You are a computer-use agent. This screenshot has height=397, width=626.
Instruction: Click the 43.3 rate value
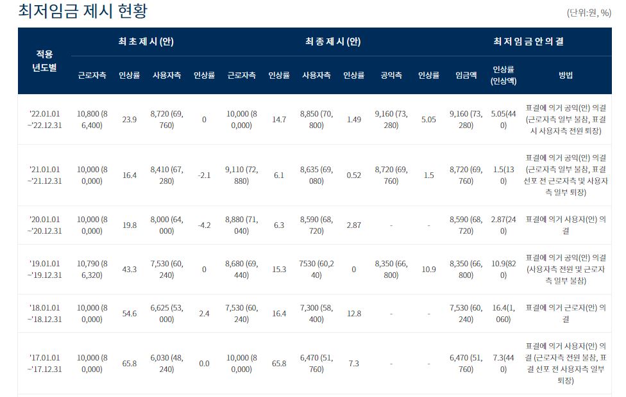pos(130,270)
